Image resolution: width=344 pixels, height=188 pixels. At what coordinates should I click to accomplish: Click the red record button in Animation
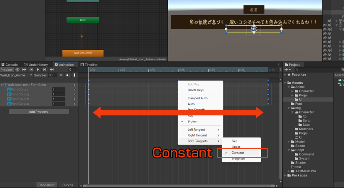pyautogui.click(x=17, y=70)
